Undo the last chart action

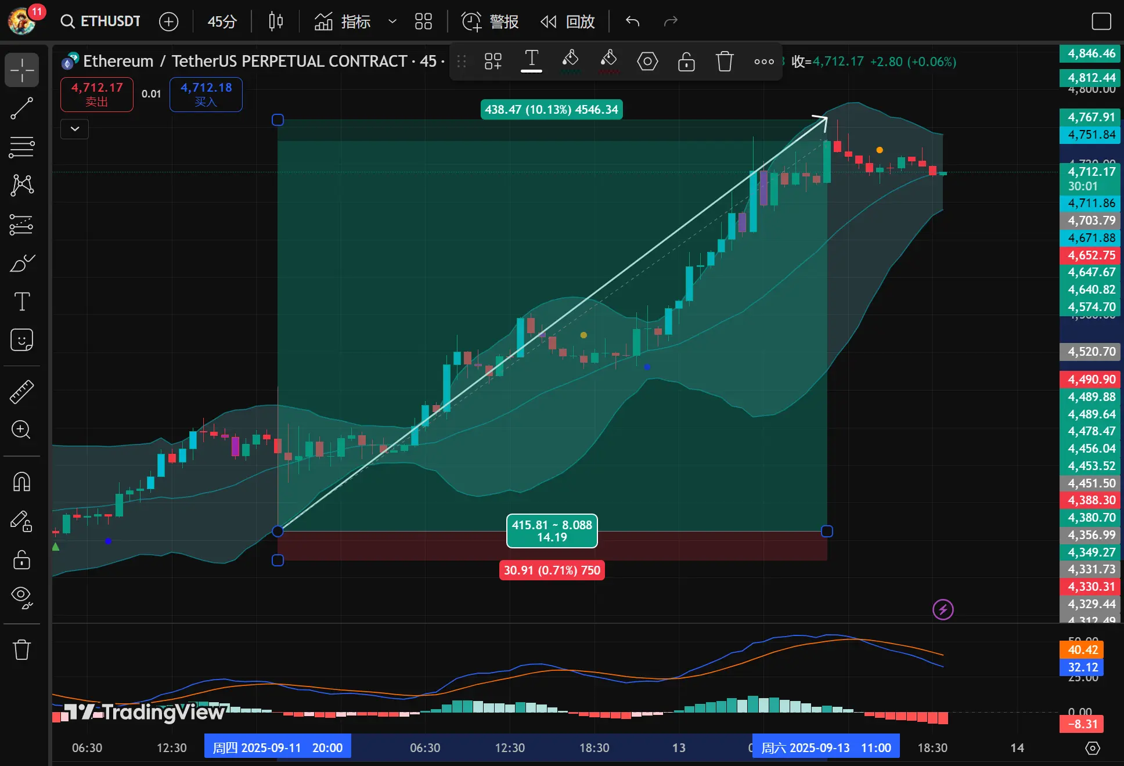[x=632, y=21]
